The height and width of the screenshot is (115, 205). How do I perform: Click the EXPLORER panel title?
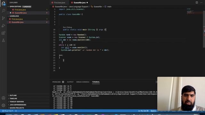click(x=13, y=3)
